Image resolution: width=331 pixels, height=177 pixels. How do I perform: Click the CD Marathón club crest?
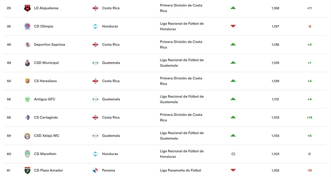pos(27,154)
